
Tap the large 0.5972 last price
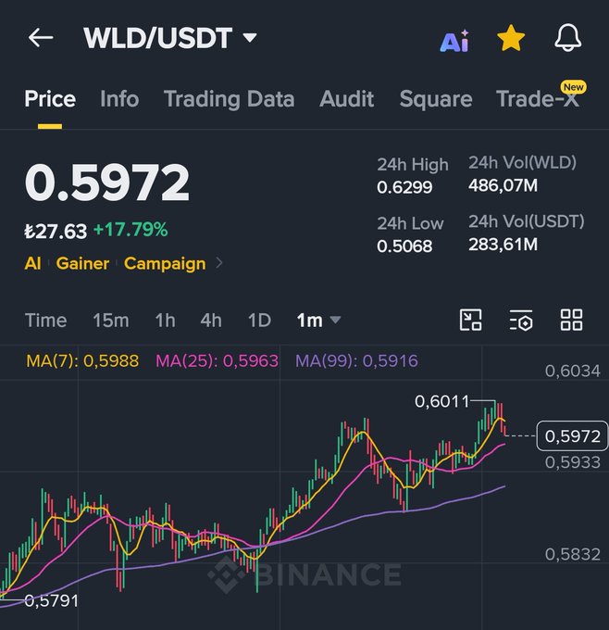(106, 182)
